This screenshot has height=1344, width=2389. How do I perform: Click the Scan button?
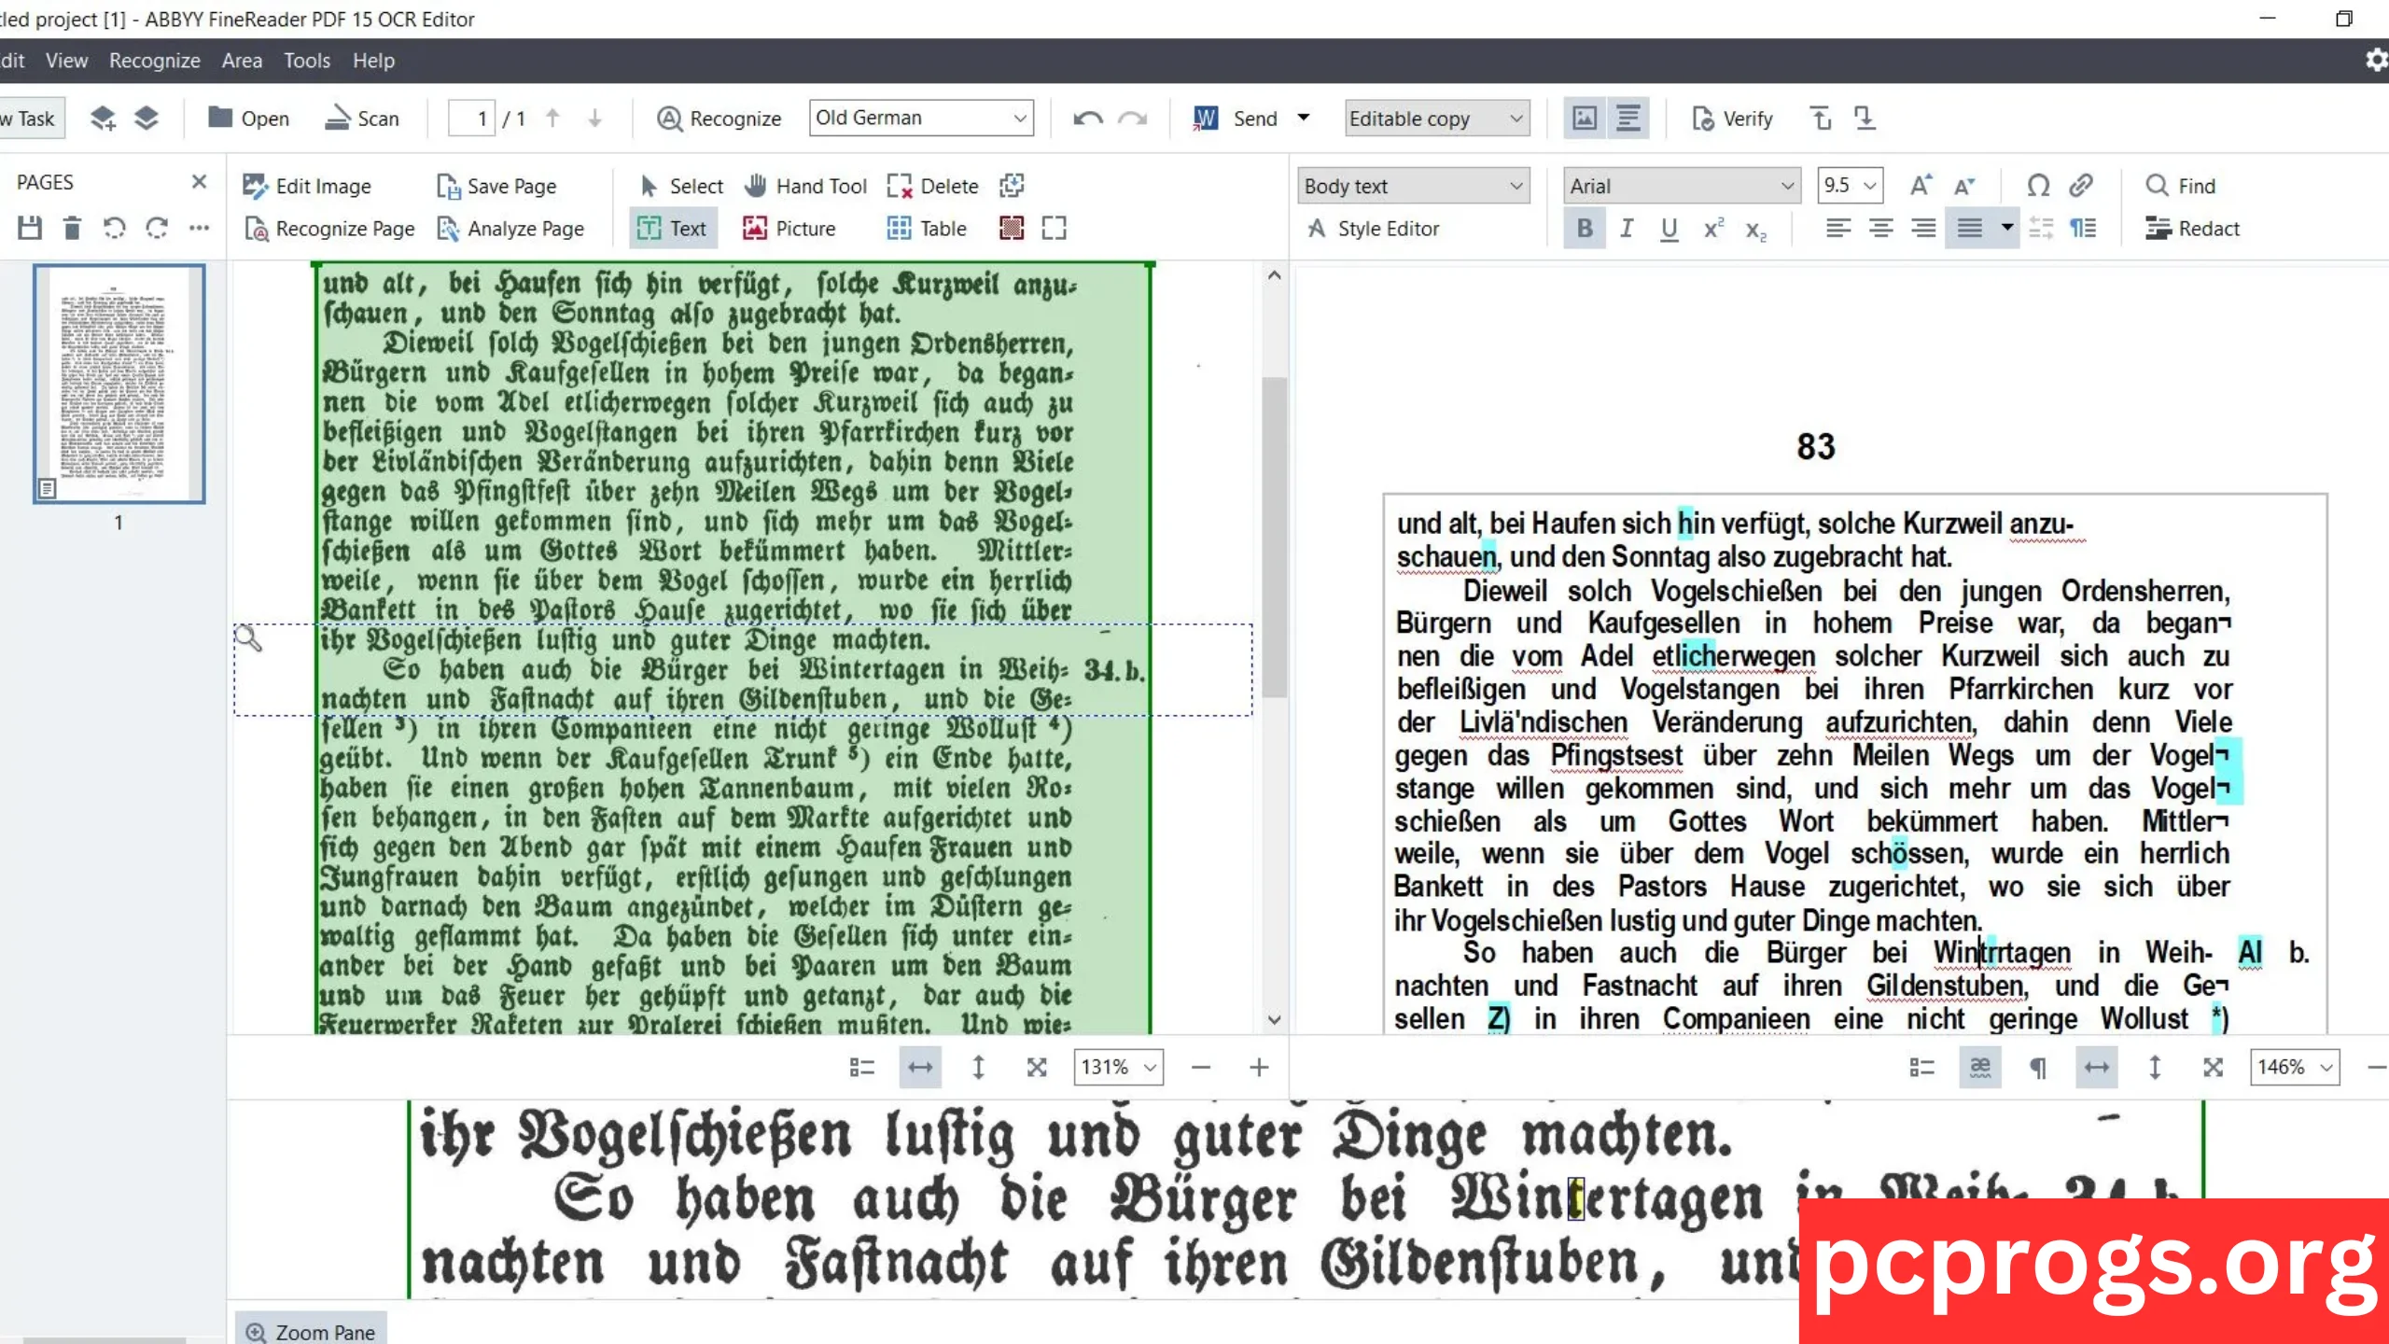click(362, 119)
